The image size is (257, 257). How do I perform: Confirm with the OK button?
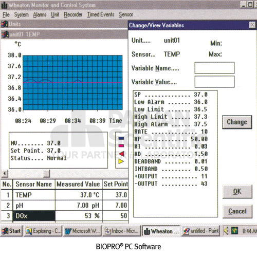(x=237, y=191)
